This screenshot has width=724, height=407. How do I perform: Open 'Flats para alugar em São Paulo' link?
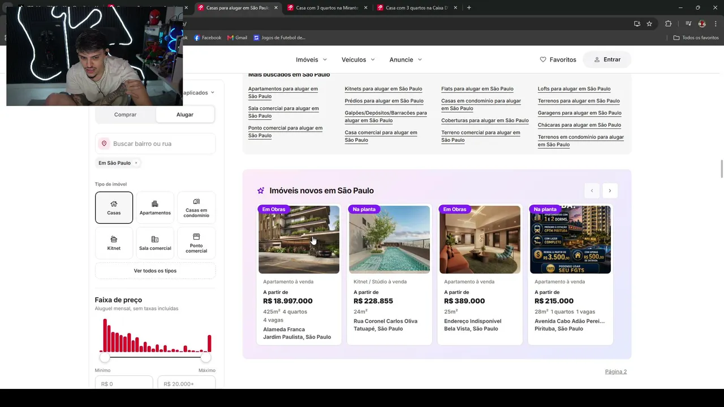pos(477,89)
